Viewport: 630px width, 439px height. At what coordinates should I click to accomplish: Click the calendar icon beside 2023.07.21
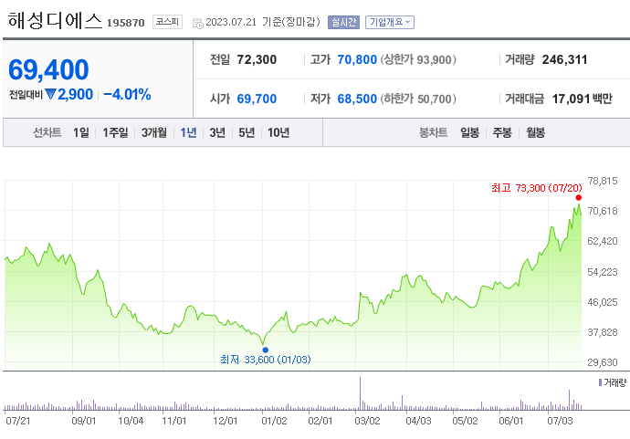[x=198, y=24]
